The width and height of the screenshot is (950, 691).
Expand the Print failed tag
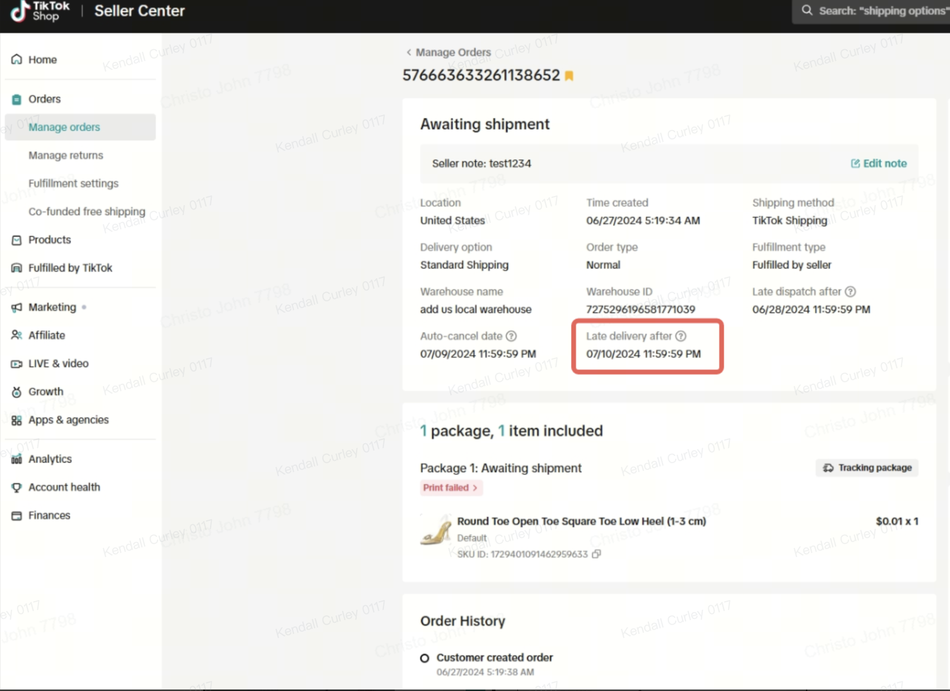451,487
